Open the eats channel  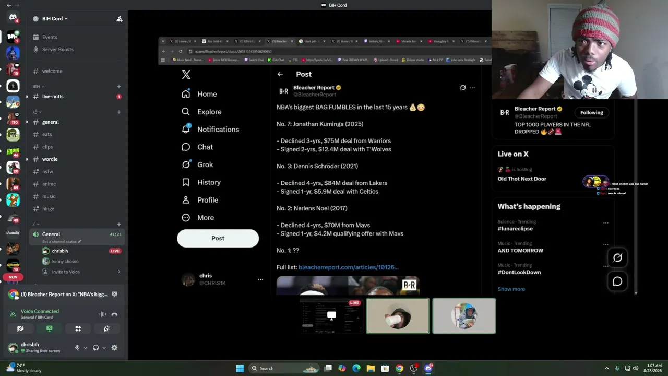coord(76,134)
